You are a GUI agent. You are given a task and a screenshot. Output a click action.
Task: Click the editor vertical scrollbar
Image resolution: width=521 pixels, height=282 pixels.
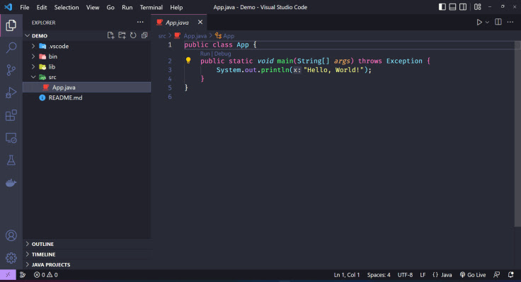pyautogui.click(x=517, y=134)
